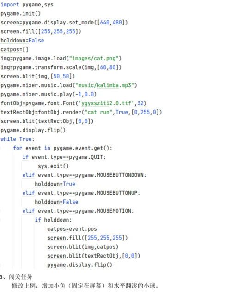
Task: Click the sys.exit() call
Action: tap(53, 166)
